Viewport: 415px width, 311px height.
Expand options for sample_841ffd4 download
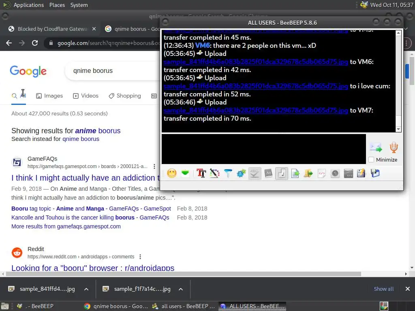86,289
